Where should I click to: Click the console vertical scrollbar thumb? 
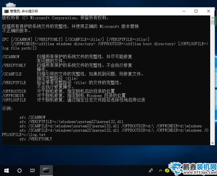(x=213, y=22)
